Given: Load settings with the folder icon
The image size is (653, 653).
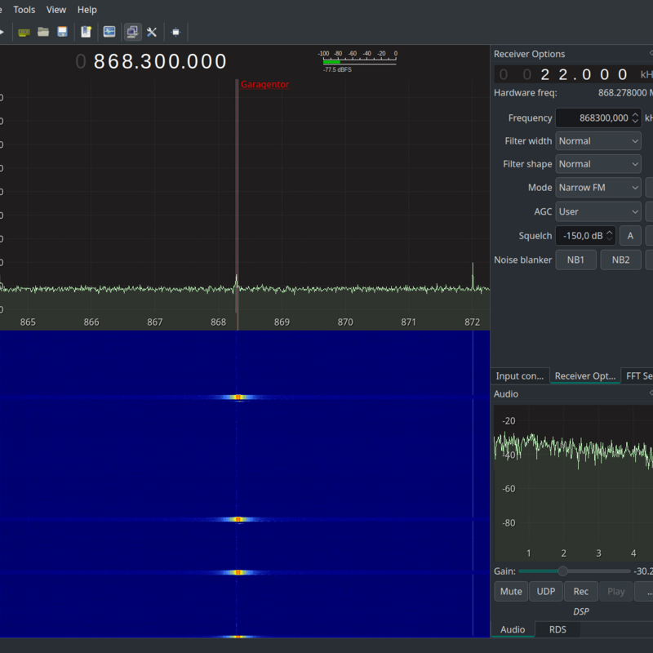Looking at the screenshot, I should coord(43,32).
